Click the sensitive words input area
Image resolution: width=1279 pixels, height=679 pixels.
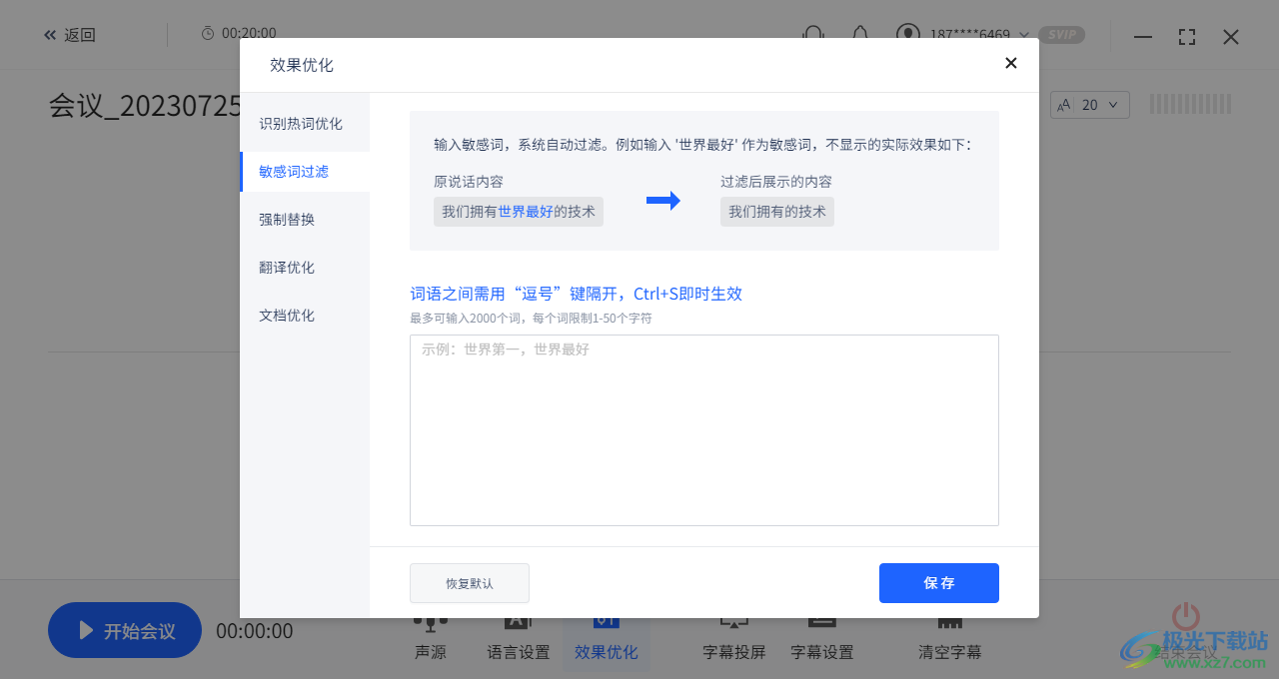click(x=703, y=429)
